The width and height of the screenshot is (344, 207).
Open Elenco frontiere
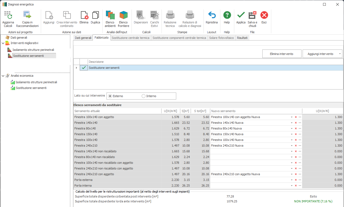pos(123,16)
